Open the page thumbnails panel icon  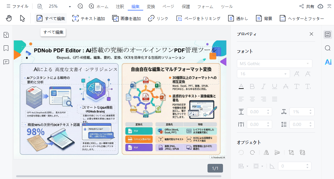pyautogui.click(x=6, y=35)
